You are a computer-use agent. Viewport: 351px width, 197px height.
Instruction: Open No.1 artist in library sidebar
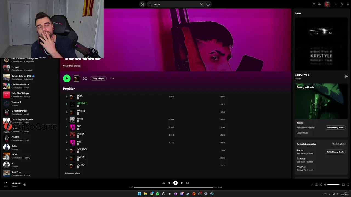click(30, 165)
